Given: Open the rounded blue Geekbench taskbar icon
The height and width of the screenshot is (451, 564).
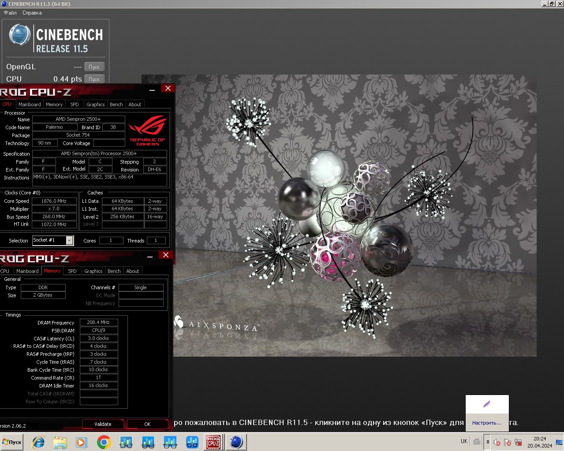Looking at the screenshot, I should tap(192, 442).
